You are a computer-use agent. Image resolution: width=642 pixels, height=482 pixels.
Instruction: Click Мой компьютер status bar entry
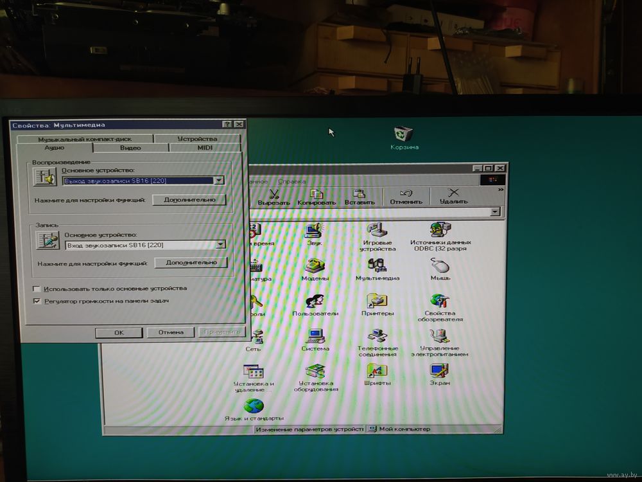(x=399, y=429)
